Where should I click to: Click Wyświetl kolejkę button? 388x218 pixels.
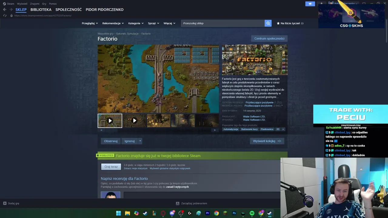pyautogui.click(x=267, y=141)
